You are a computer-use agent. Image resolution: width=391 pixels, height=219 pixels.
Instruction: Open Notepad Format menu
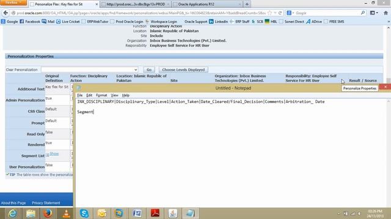click(101, 96)
